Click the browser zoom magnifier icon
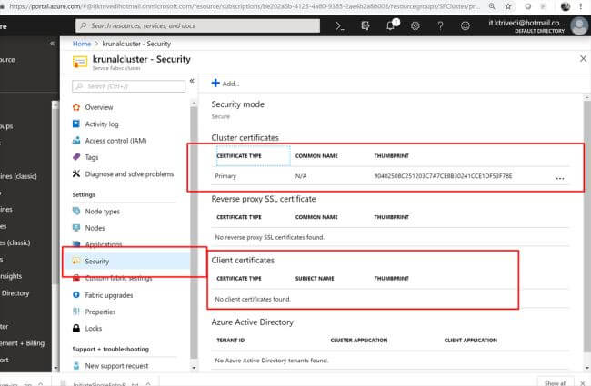591x386 pixels. click(492, 6)
